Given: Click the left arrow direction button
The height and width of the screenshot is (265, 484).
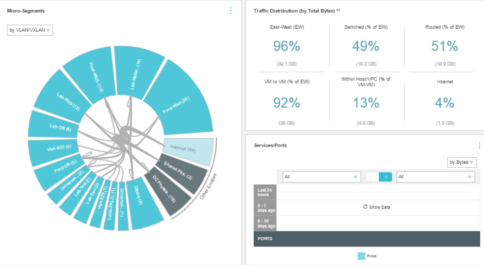Looking at the screenshot, I should tap(372, 177).
